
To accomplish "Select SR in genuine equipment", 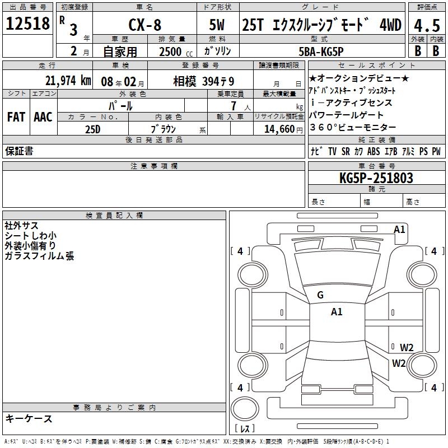I will (x=346, y=151).
